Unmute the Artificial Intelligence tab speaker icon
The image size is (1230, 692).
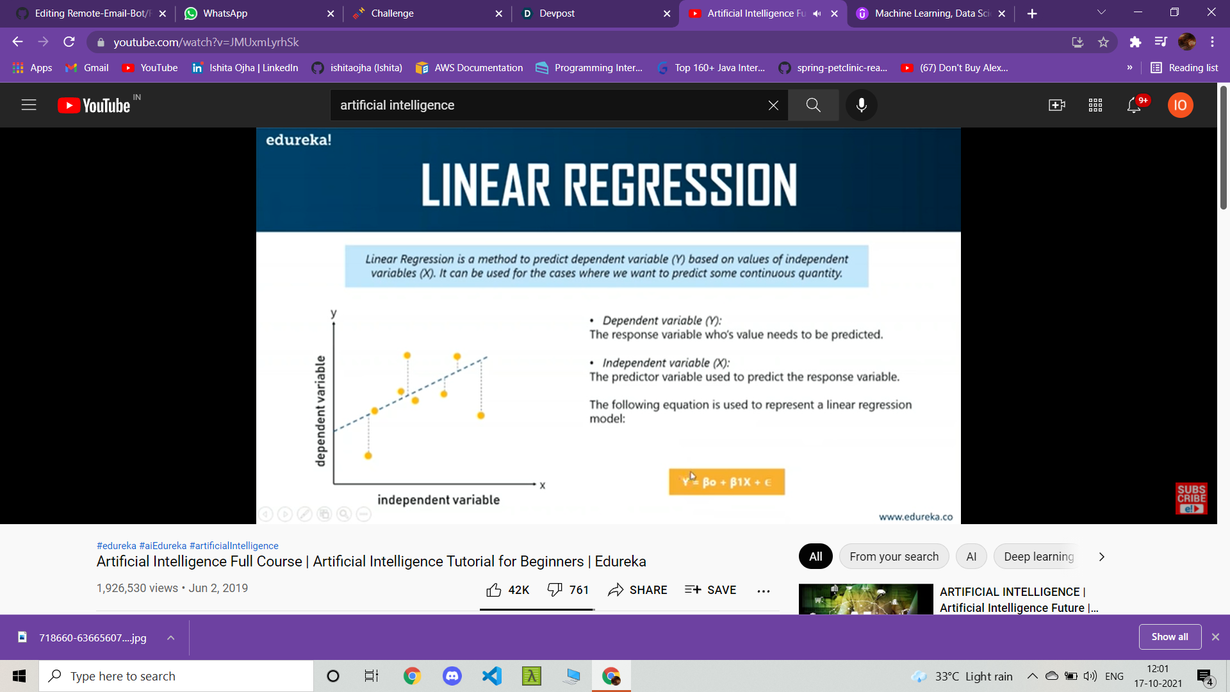click(x=816, y=13)
